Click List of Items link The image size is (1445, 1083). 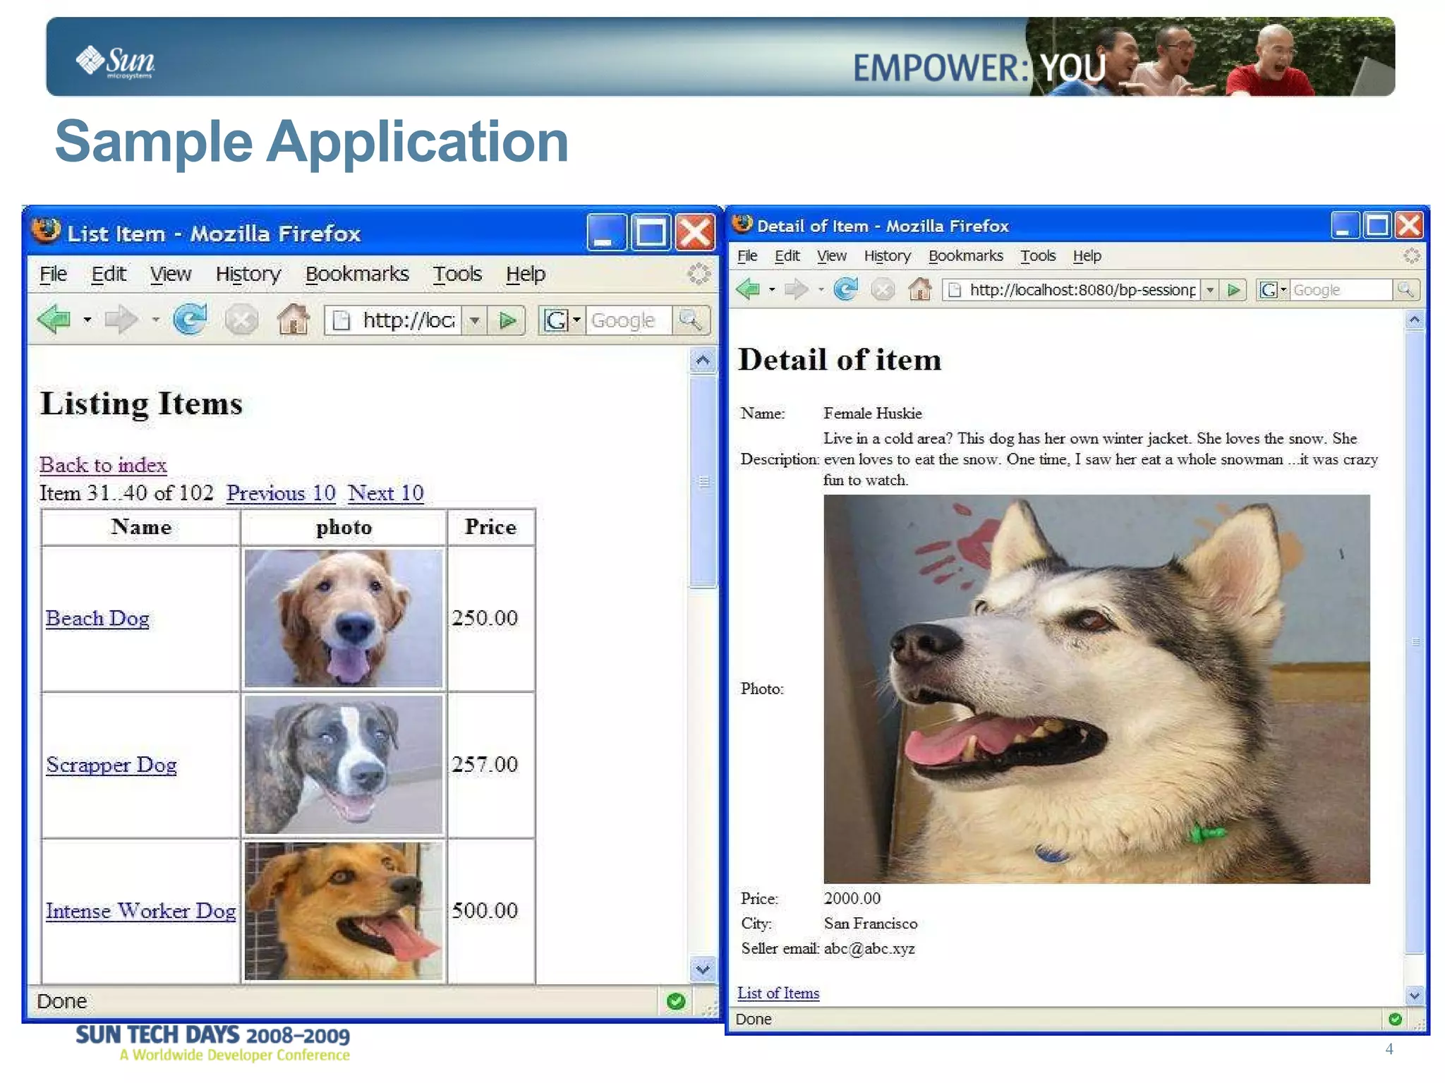778,993
